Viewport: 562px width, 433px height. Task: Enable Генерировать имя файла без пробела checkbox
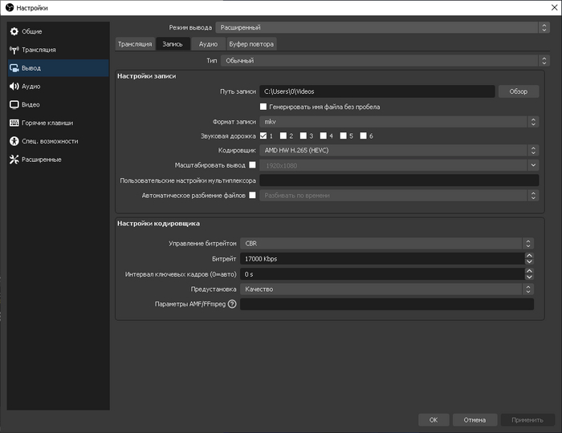coord(263,107)
